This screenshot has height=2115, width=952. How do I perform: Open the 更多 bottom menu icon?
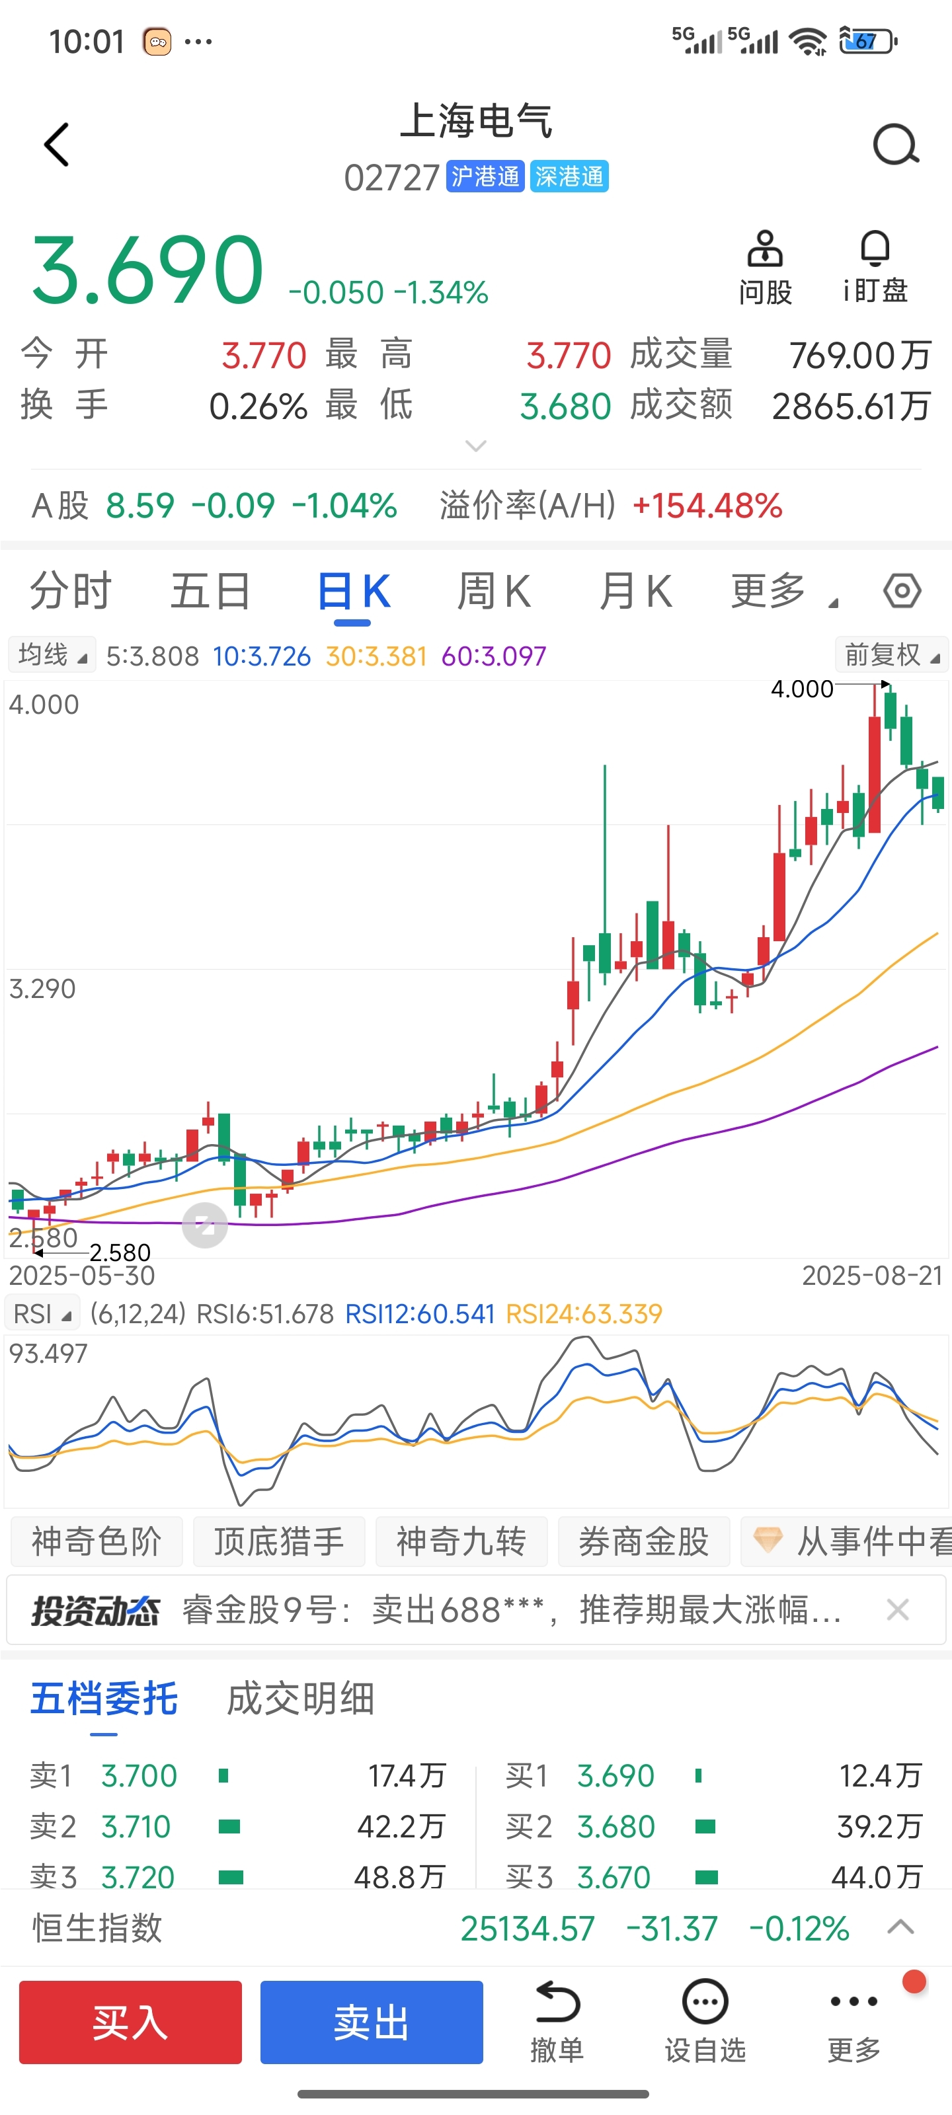[x=853, y=2021]
